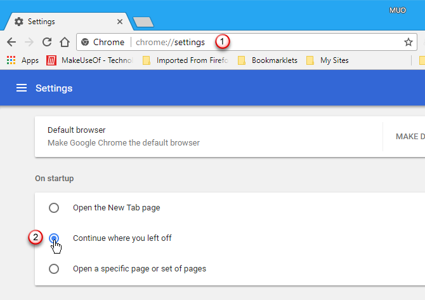Click "Make Google Chrome the default browser" text
This screenshot has height=300, width=425.
[124, 143]
